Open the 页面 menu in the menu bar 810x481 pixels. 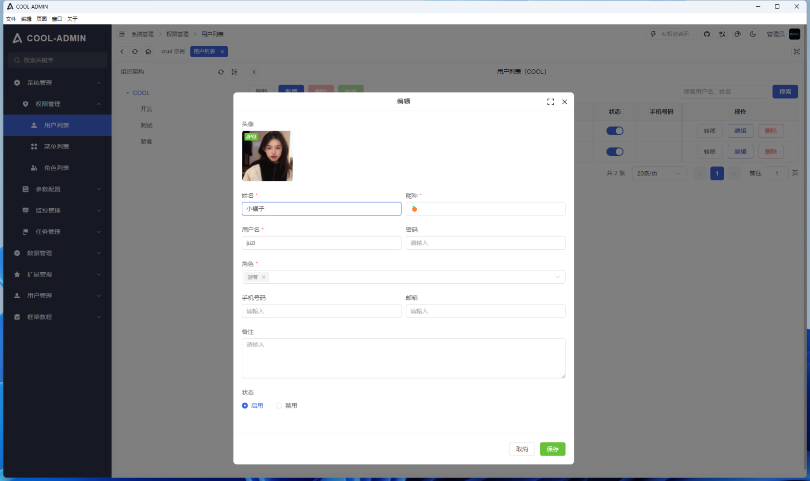click(x=41, y=19)
